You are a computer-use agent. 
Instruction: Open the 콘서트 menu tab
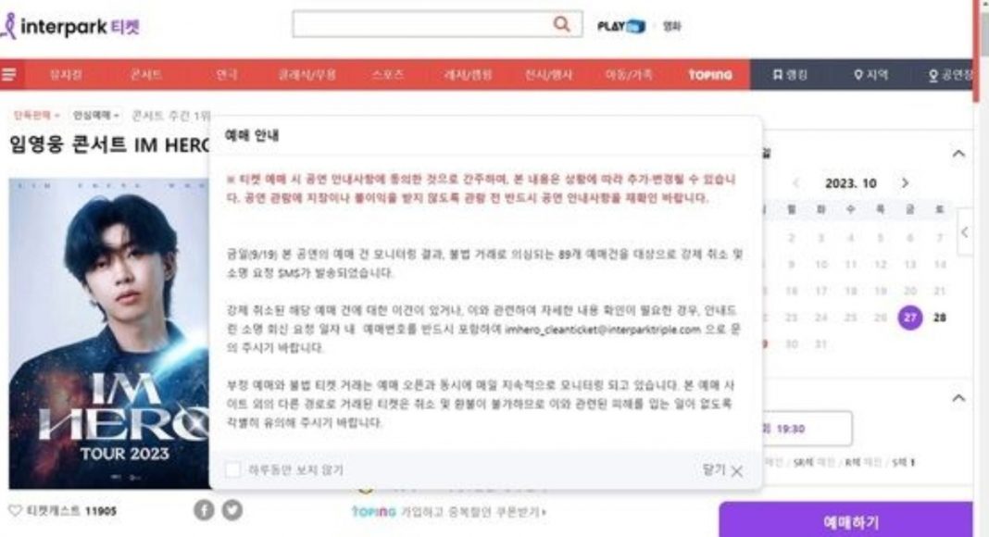click(146, 74)
